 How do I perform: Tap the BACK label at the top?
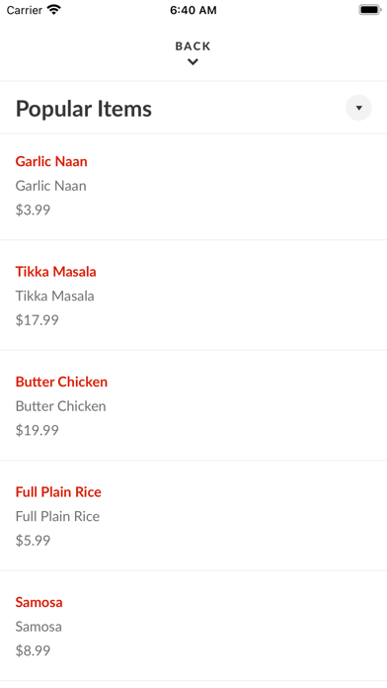coord(193,46)
